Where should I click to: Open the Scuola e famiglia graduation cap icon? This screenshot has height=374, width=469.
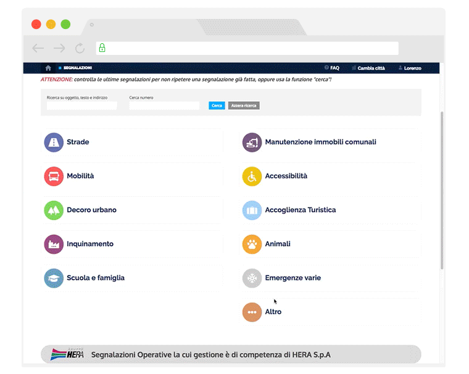pos(54,278)
